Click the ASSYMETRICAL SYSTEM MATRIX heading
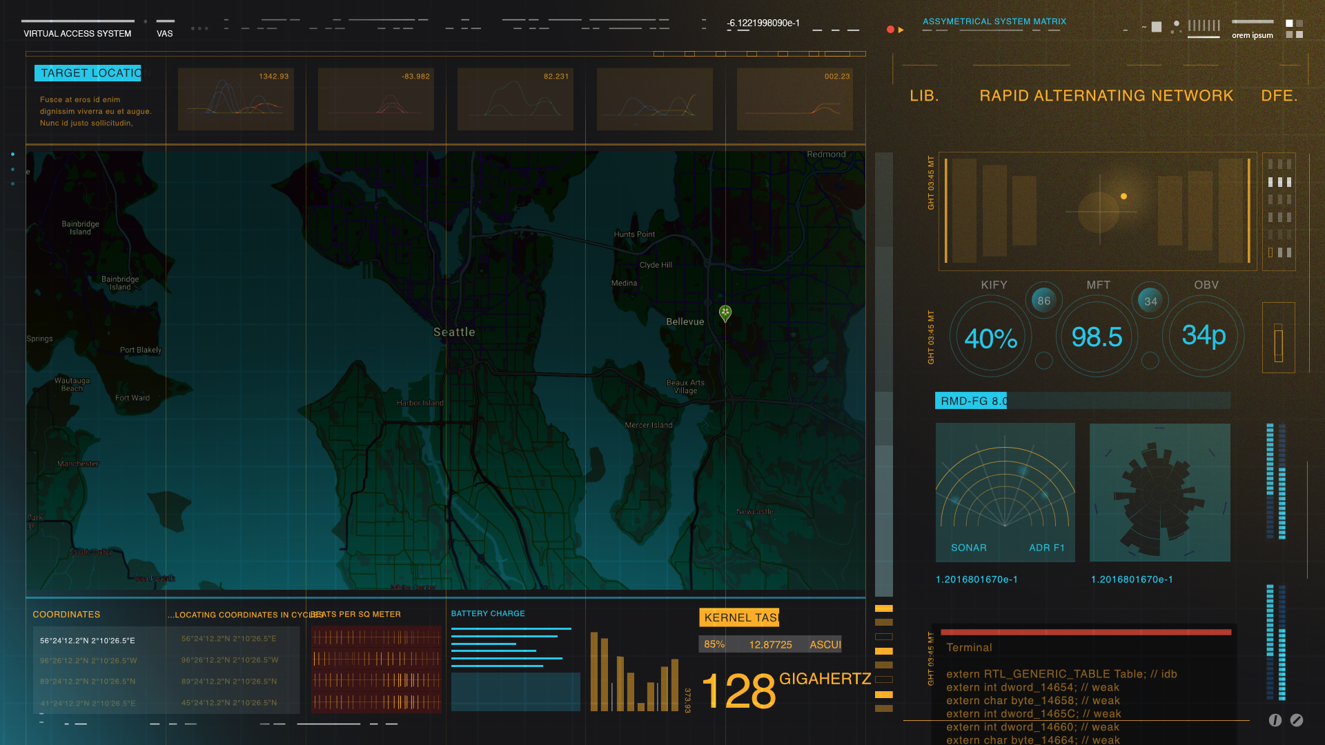Image resolution: width=1325 pixels, height=745 pixels. point(994,21)
